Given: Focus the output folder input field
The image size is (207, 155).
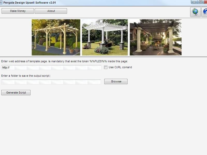Looking at the screenshot, I should (51, 82).
